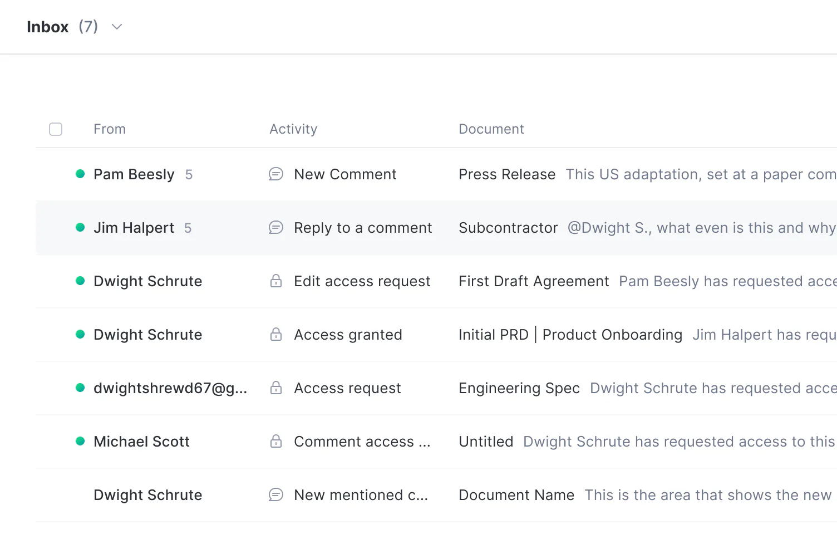Click the New Comment activity label

(345, 174)
